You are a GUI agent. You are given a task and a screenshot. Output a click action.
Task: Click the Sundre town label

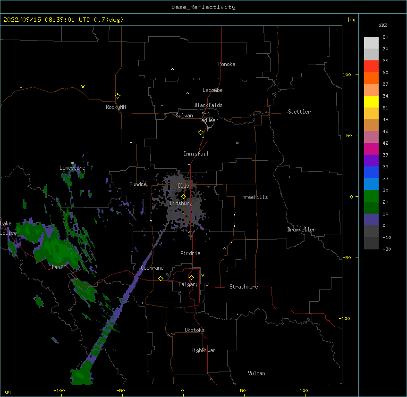[x=138, y=184]
